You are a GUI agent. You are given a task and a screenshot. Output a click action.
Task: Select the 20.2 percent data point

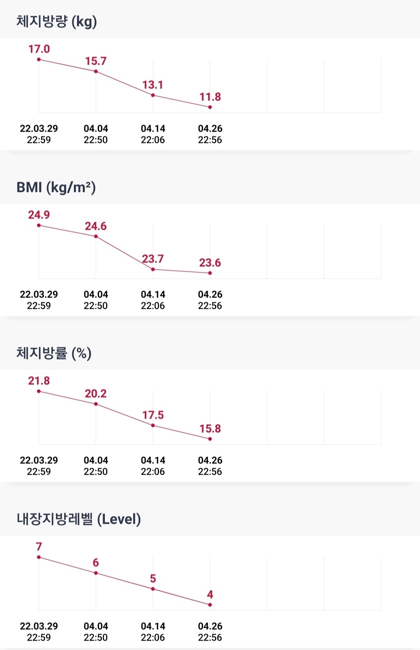tap(96, 404)
